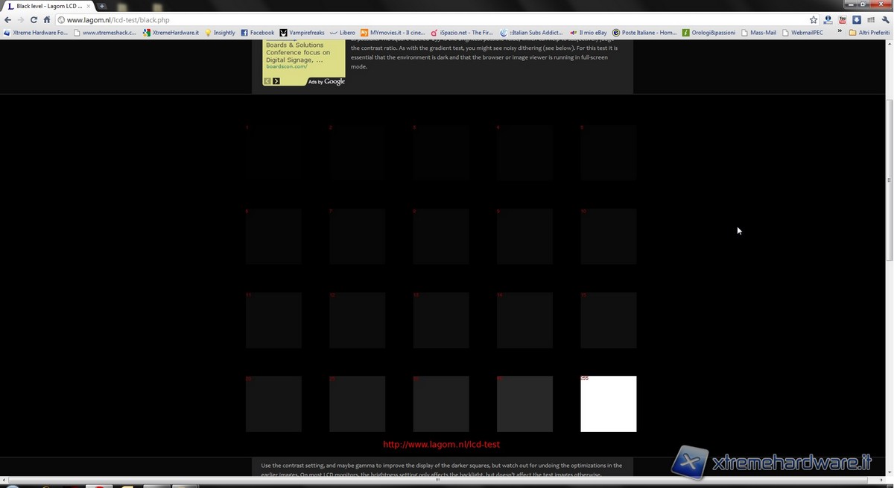Reload the page with the refresh icon
The width and height of the screenshot is (894, 488).
(x=34, y=20)
